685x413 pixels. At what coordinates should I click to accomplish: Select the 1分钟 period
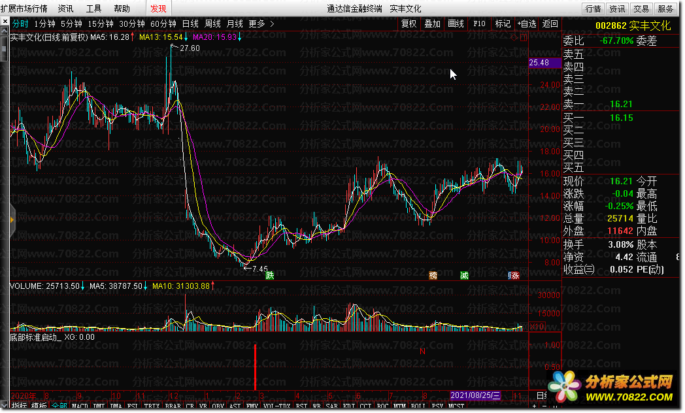tap(44, 24)
